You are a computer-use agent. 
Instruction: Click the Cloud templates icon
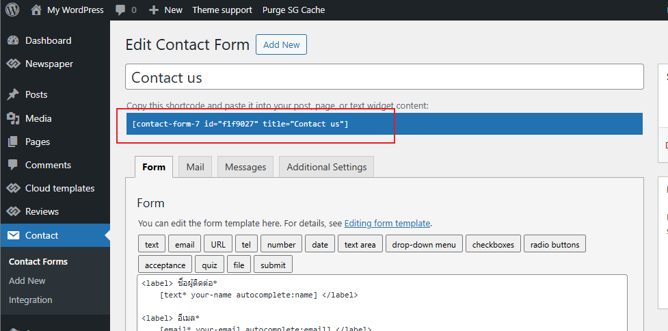tap(13, 188)
